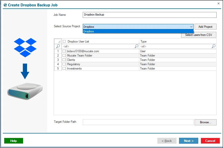Select the Regulatory row checkbox
This screenshot has width=223, height=148.
point(64,64)
